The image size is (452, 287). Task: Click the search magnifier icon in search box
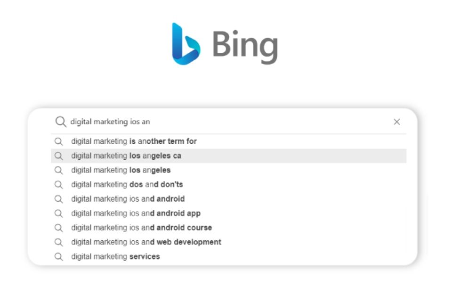[x=61, y=122]
